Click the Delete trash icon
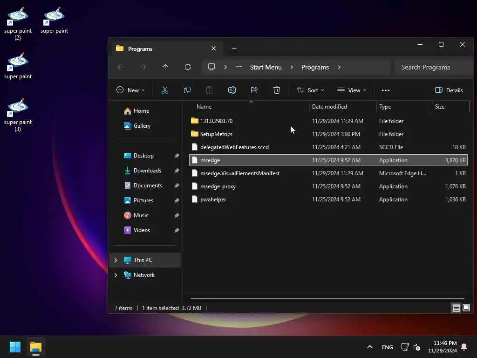The image size is (477, 358). 277,90
